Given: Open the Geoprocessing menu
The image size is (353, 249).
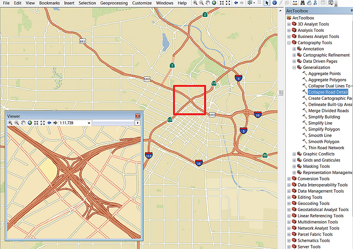Looking at the screenshot, I should (114, 3).
